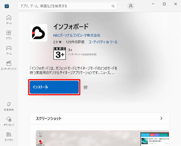Viewport: 181px width, 146px height.
Task: Open NECパーソナルコンピュータ株式会社 publisher link
Action: click(x=77, y=35)
